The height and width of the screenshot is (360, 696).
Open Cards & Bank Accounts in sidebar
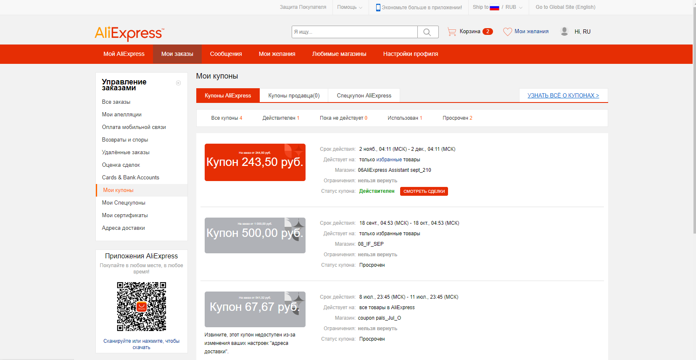(x=131, y=178)
